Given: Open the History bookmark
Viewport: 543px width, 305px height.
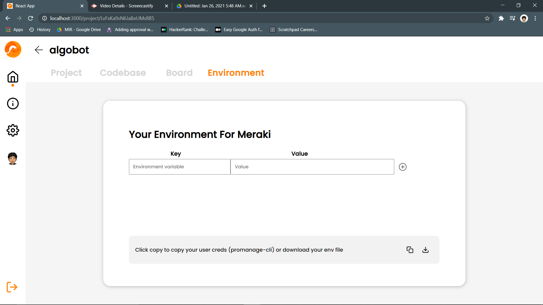Looking at the screenshot, I should click(x=40, y=30).
